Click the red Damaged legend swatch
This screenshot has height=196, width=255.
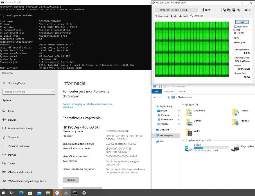(235, 43)
